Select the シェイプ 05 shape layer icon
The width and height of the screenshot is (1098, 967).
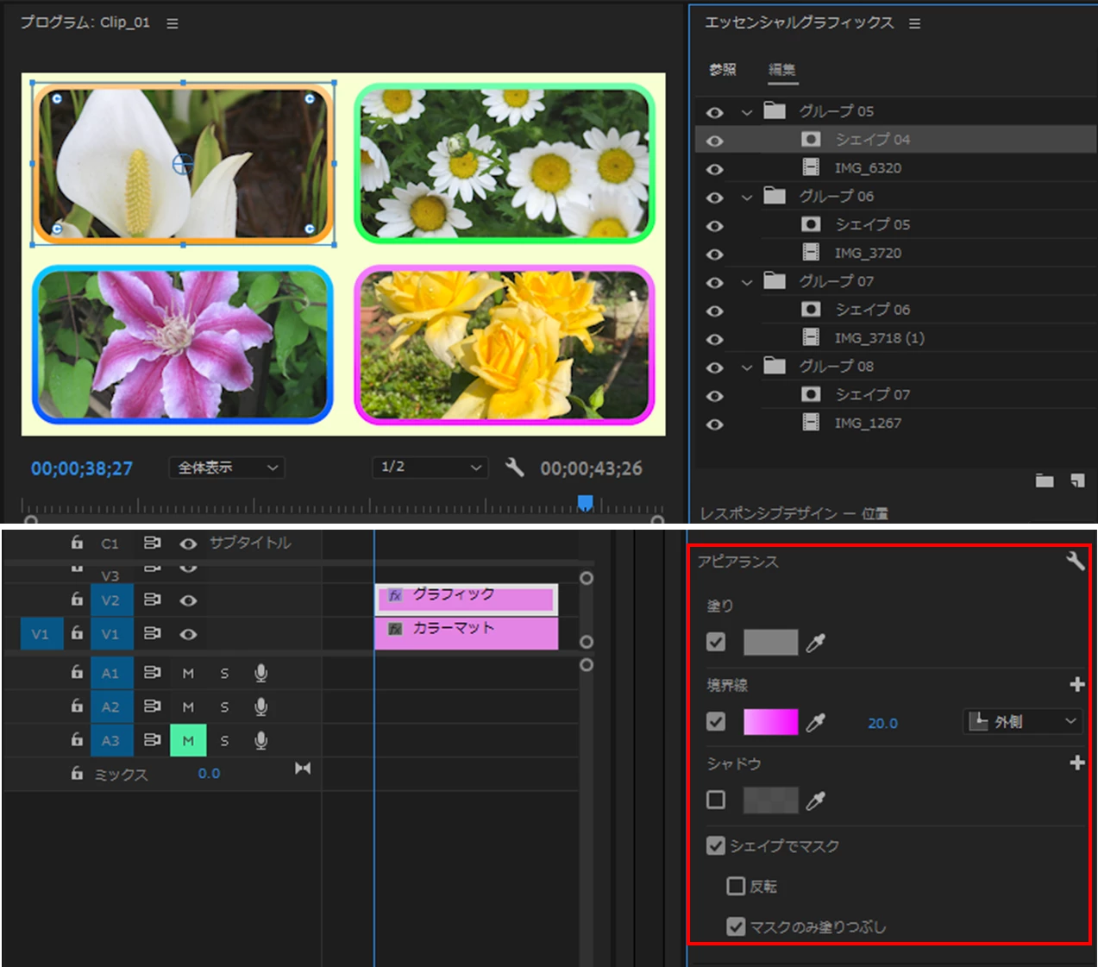811,223
